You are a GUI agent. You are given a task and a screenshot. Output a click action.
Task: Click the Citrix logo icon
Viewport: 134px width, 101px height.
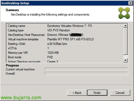124,13
